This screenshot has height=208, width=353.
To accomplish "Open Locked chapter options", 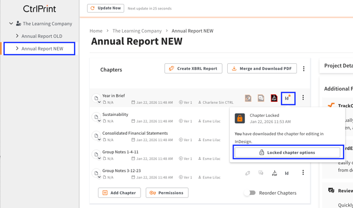I will coord(287,152).
